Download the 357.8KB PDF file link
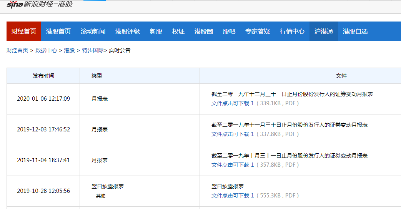The image size is (401, 209). click(233, 165)
